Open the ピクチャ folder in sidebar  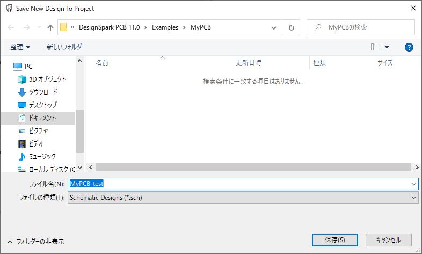pos(38,131)
